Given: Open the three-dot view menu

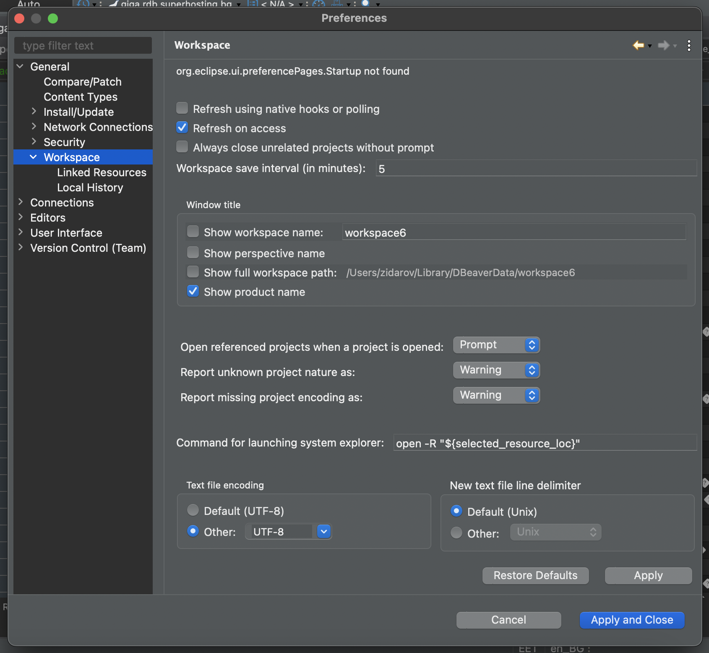Looking at the screenshot, I should tap(689, 45).
